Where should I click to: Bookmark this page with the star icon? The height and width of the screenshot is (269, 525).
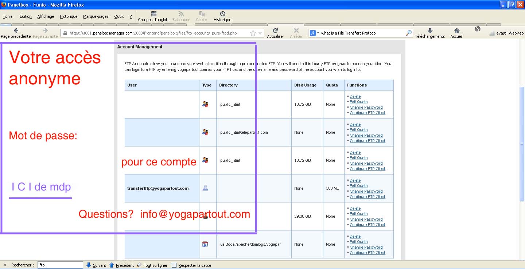(253, 33)
